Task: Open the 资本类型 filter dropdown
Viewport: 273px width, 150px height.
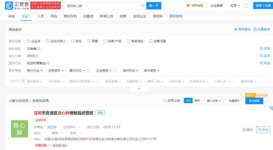Action: [x=151, y=71]
